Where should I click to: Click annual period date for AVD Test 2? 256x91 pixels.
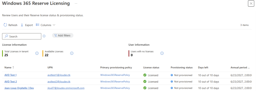[x=241, y=81]
